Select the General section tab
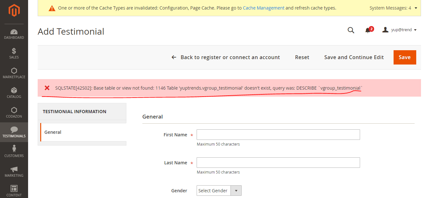This screenshot has width=429, height=198. [53, 132]
